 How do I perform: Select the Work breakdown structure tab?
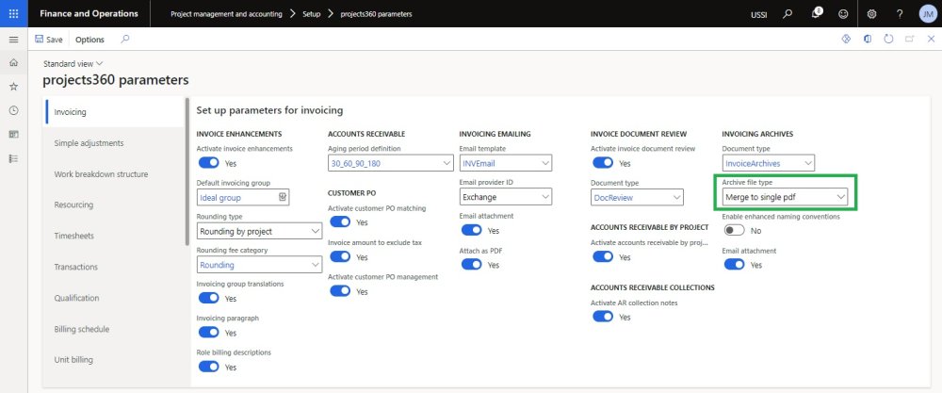(x=101, y=174)
